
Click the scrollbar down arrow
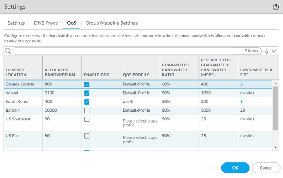coord(276,147)
